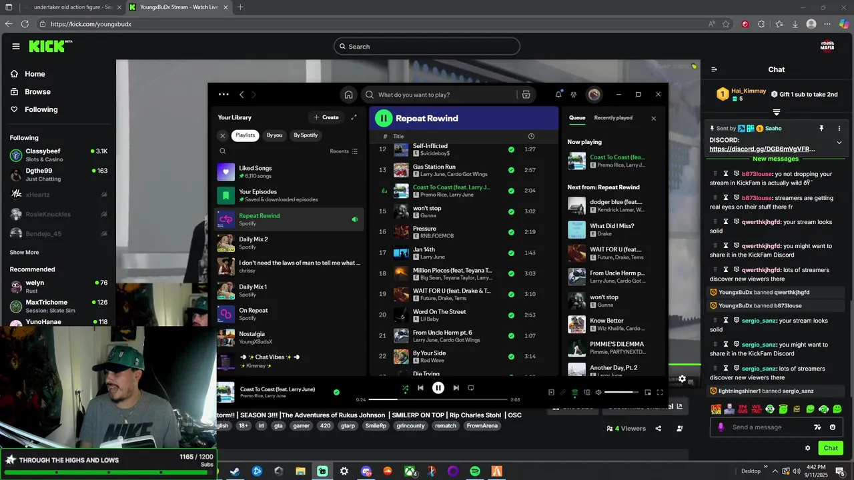Open the browser three-dot menu
Image resolution: width=854 pixels, height=480 pixels.
pos(828,24)
